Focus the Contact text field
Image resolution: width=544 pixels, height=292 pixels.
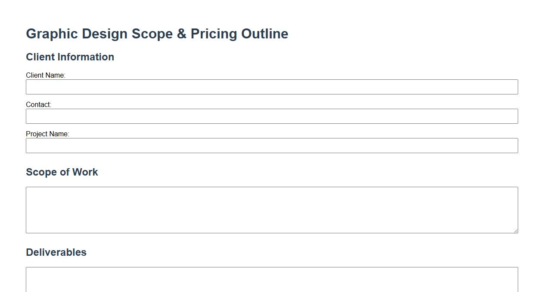(272, 116)
